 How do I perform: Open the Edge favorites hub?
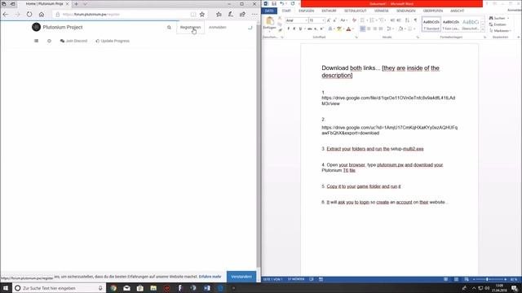(219, 15)
